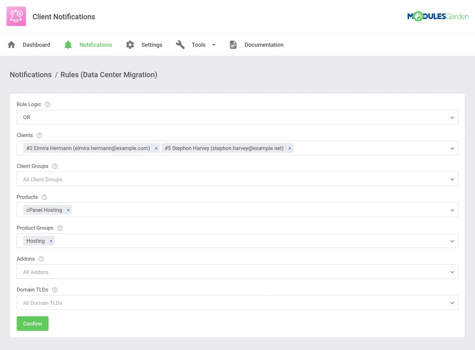Open the Domain TLDs help tooltip icon
The width and height of the screenshot is (475, 350).
pos(55,290)
